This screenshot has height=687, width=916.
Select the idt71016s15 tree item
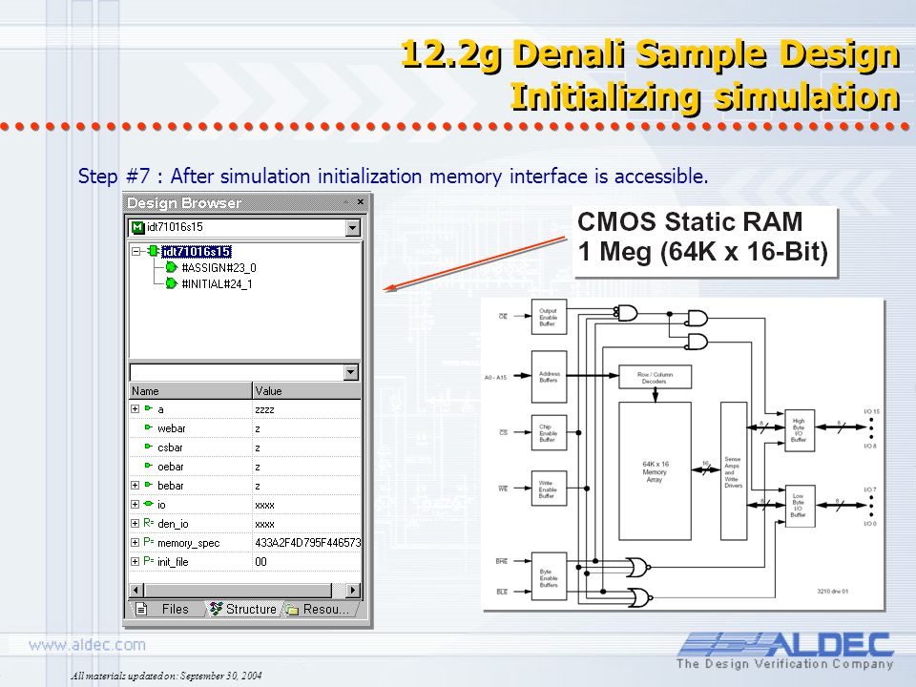point(197,252)
